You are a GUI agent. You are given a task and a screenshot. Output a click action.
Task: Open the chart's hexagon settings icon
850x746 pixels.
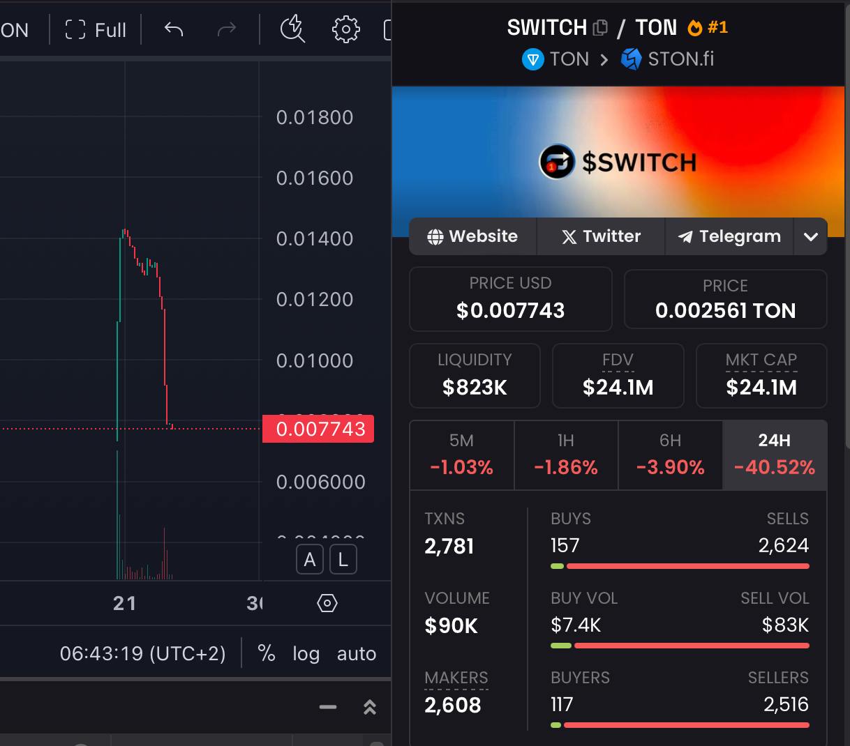pyautogui.click(x=327, y=603)
